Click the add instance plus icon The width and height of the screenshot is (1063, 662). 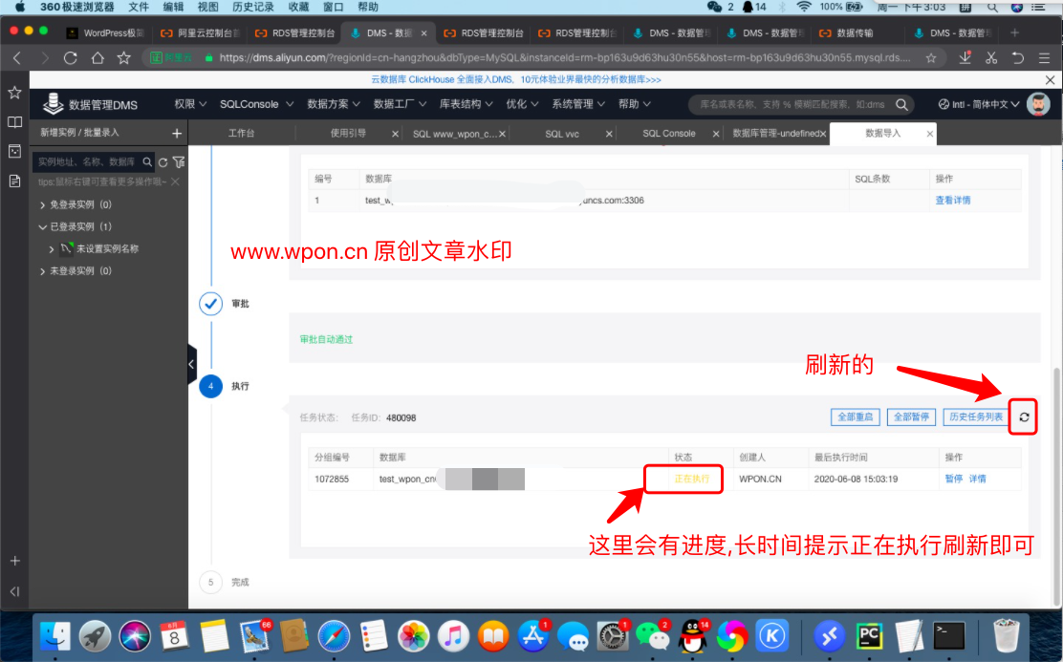176,133
